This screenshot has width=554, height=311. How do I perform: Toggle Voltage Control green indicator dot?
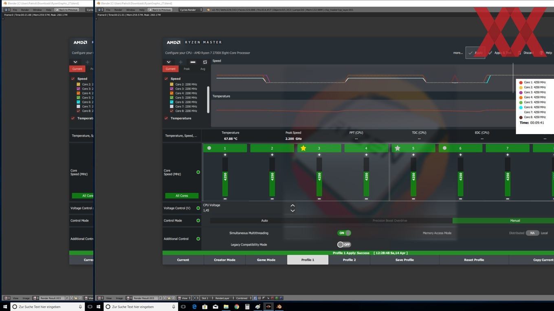point(198,208)
